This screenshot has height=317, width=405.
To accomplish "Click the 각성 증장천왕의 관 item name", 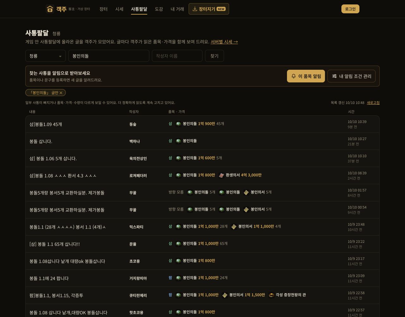I will (291, 295).
